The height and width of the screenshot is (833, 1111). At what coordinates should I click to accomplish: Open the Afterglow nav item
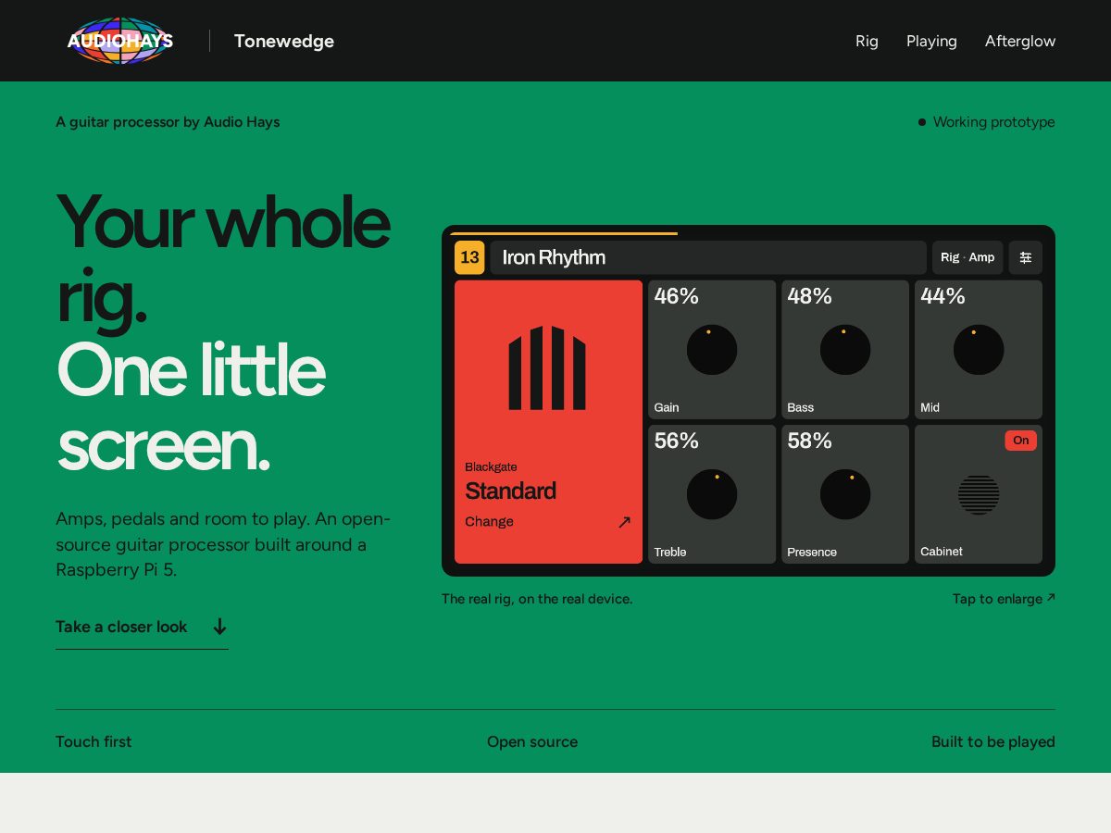(1020, 41)
